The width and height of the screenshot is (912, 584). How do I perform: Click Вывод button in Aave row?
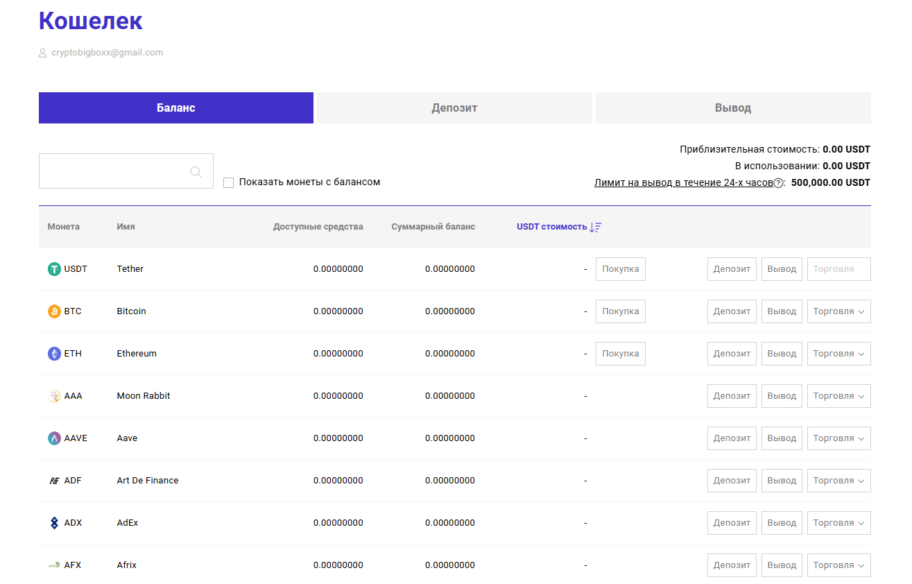click(x=782, y=438)
